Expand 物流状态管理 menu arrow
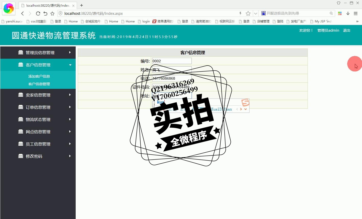362x219 pixels. [70, 119]
